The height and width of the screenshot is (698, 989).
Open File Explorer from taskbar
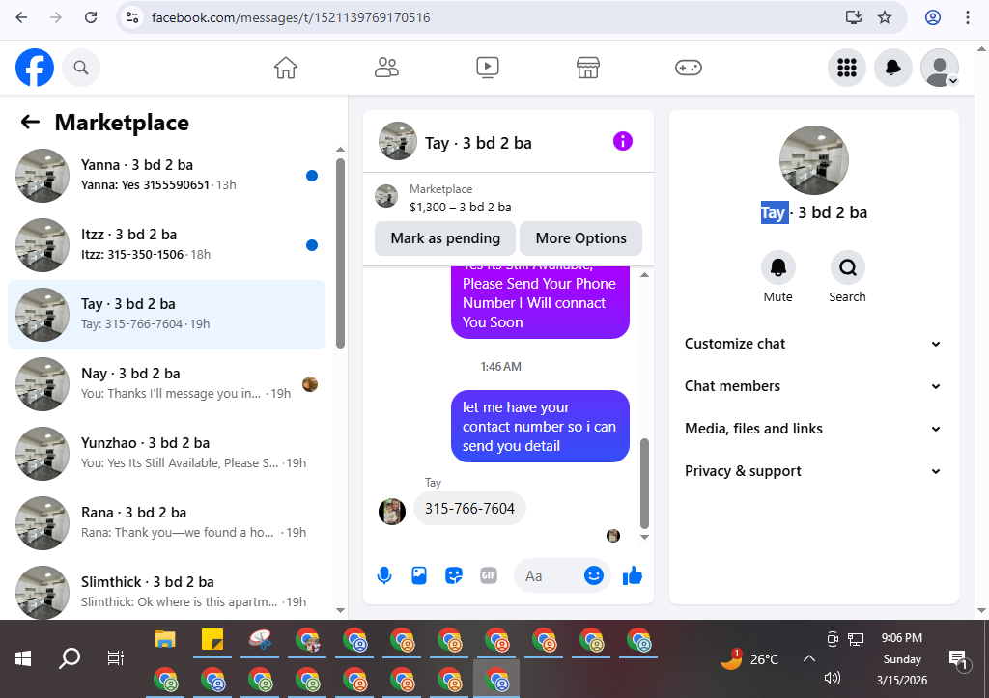click(x=165, y=640)
